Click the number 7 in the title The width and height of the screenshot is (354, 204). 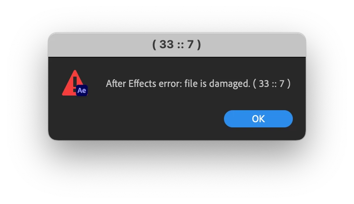pos(190,44)
